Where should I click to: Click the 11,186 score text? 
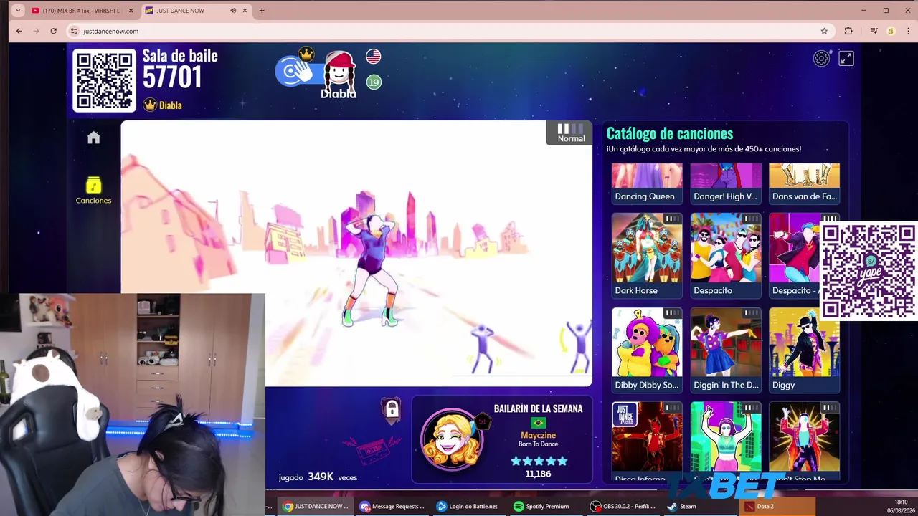538,474
